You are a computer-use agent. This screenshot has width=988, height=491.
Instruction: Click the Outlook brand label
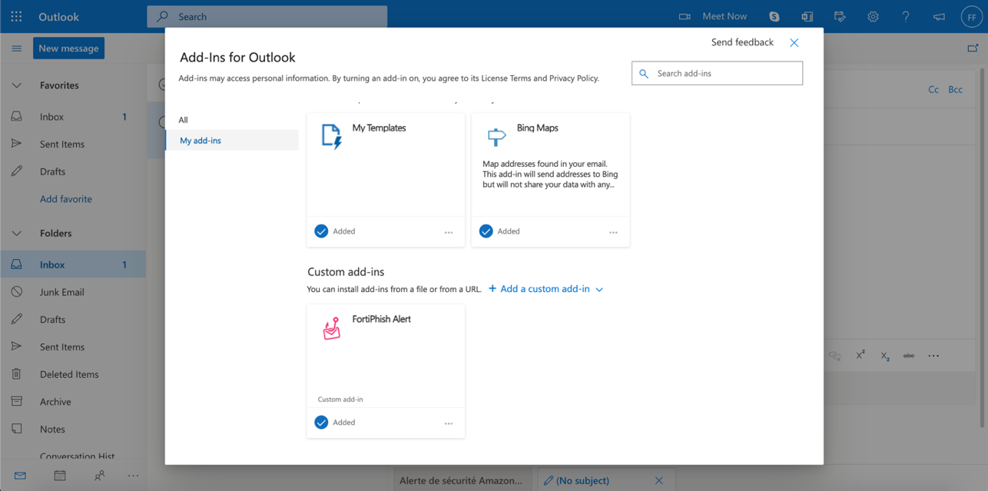tap(58, 16)
